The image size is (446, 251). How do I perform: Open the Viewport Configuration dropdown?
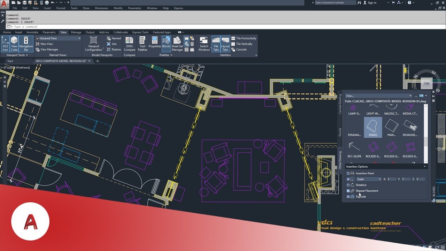coord(93,44)
